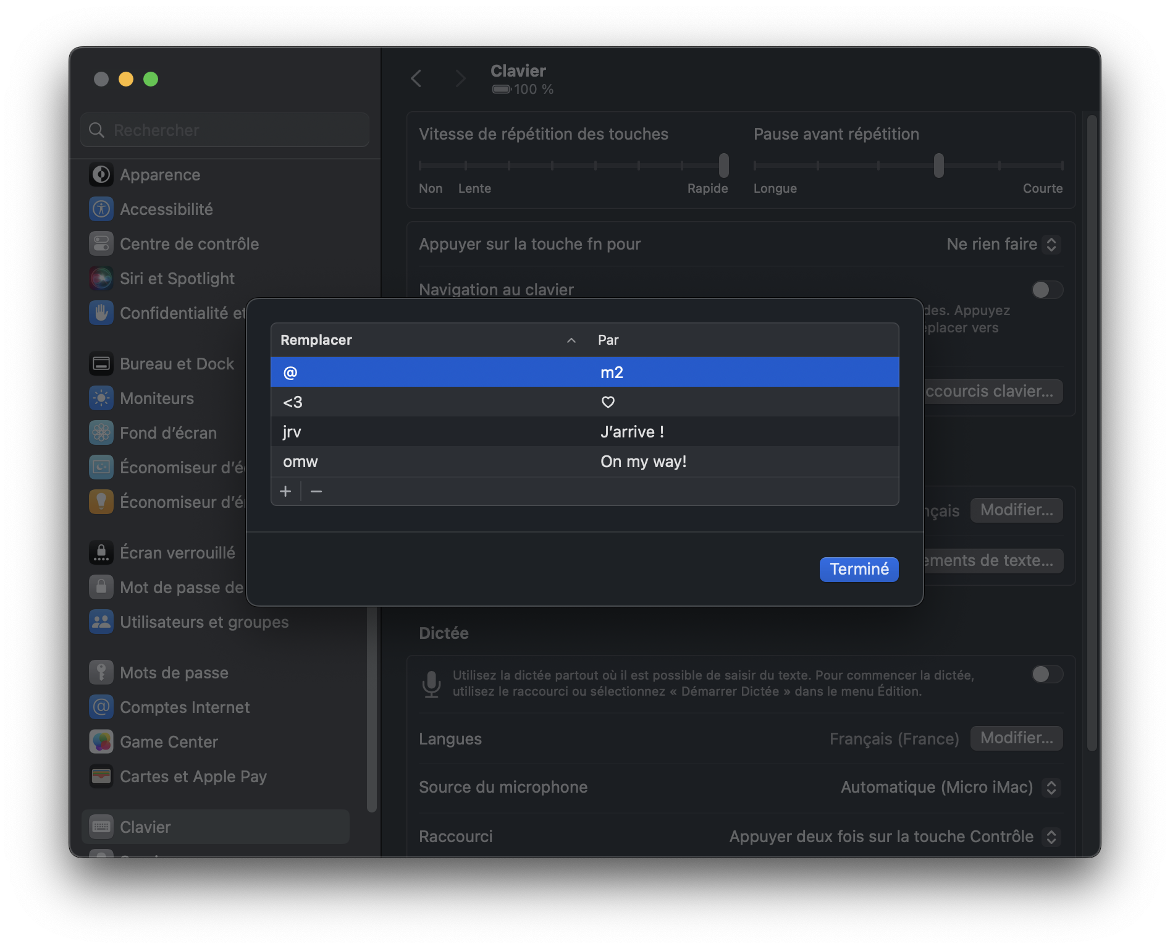Expand the Source du microphone dropdown
This screenshot has height=949, width=1170.
950,788
